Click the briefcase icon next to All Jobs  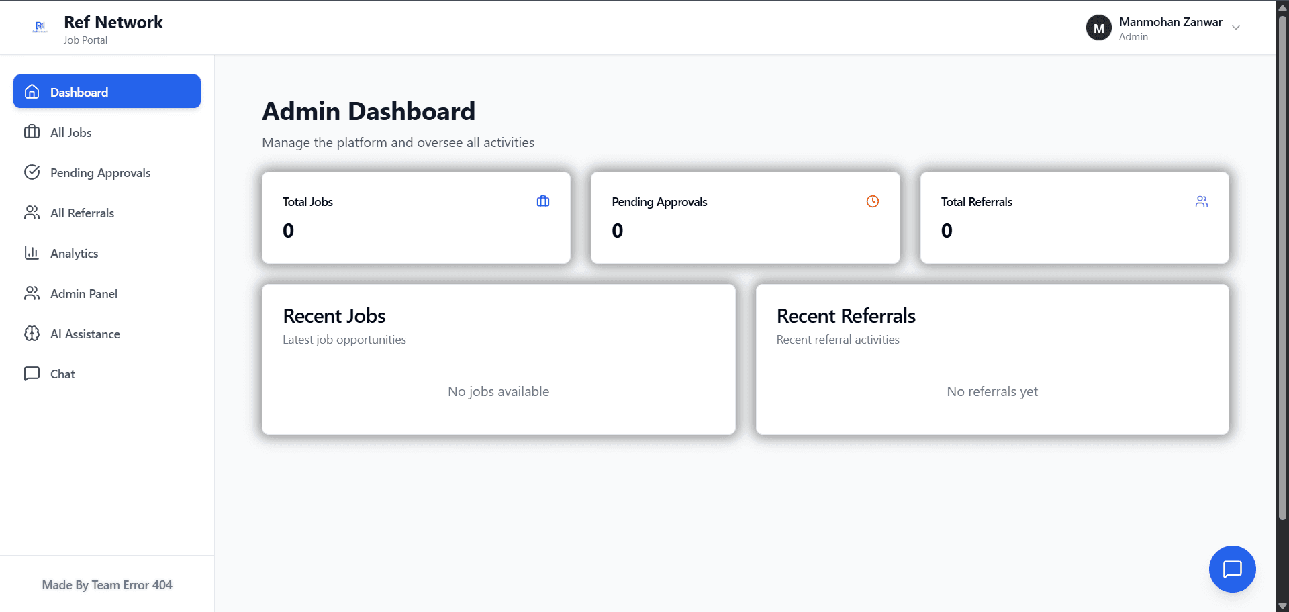(32, 132)
